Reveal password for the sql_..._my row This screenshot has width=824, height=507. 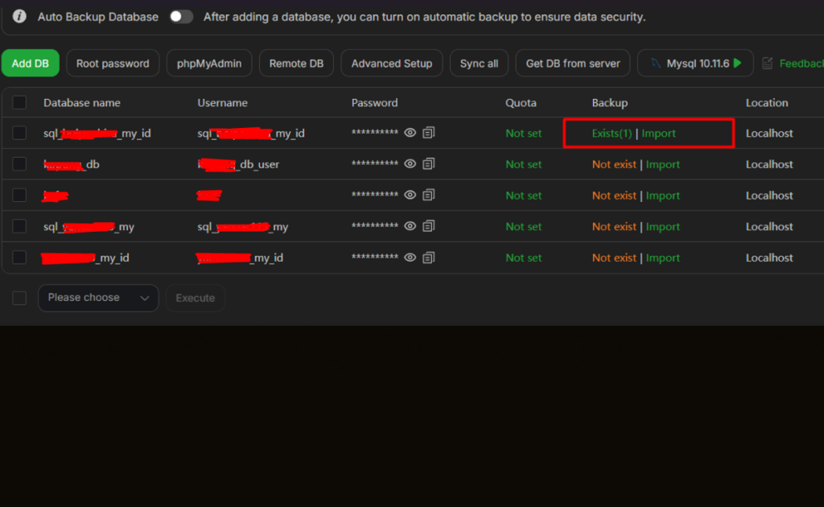pos(410,226)
